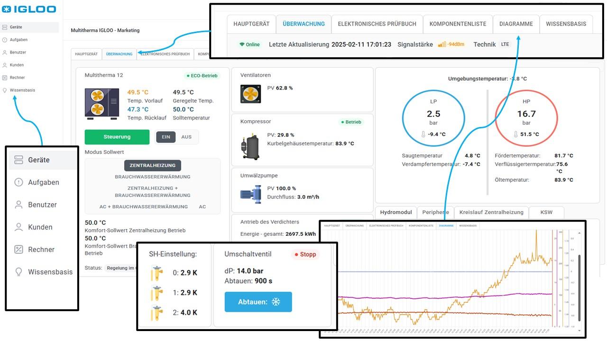The height and width of the screenshot is (341, 607).
Task: Open ÜBERWACHUNG tab in the large top callout
Action: pos(303,24)
